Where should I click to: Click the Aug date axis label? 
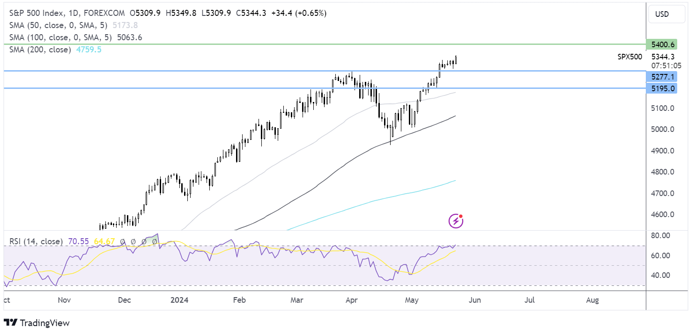pos(592,300)
